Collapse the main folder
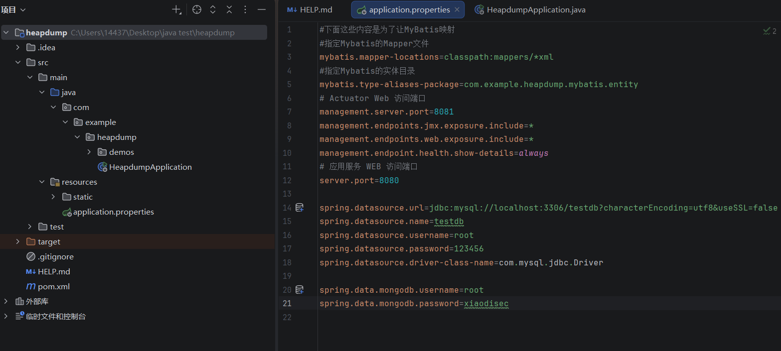The width and height of the screenshot is (781, 351). [30, 78]
